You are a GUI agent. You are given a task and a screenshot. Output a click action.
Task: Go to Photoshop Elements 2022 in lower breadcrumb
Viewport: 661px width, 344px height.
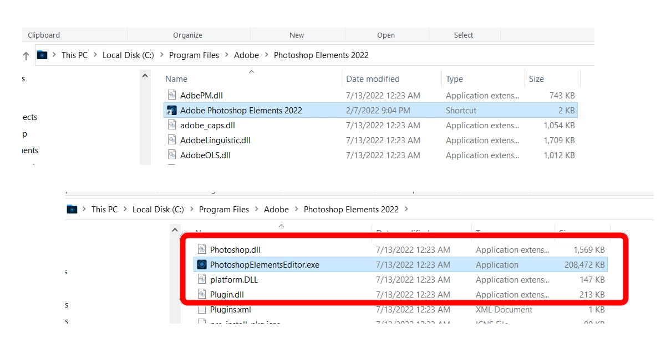tap(351, 210)
